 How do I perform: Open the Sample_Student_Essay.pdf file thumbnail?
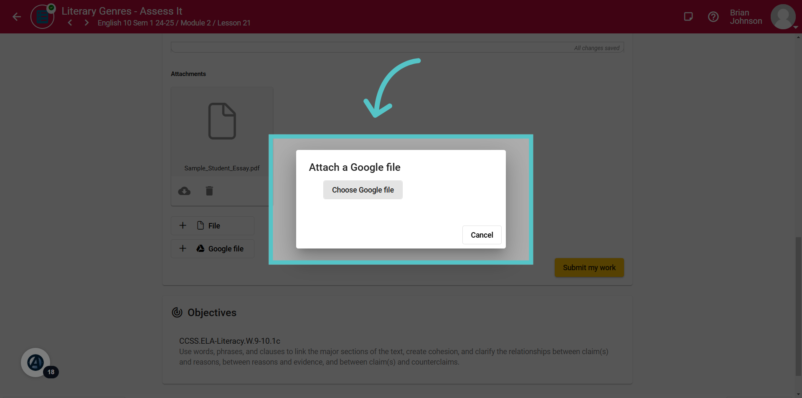(222, 121)
